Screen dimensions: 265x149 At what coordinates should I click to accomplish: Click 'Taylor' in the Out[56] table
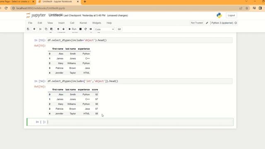point(73,113)
